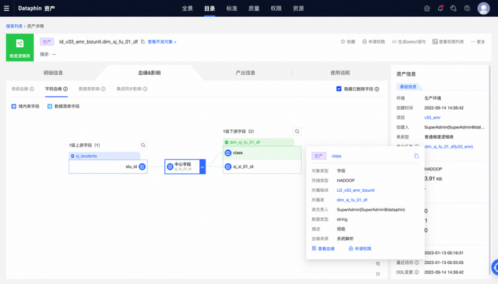Click the fullscreen icon on lineage canvas

click(378, 273)
